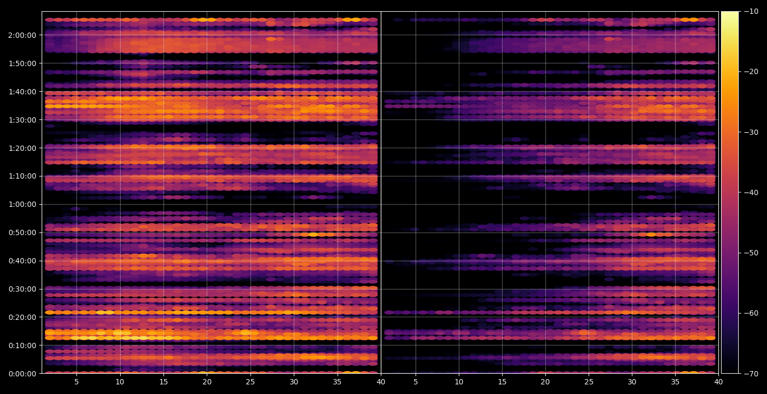Select x-axis label 40 ending the right panel
This screenshot has width=767, height=394.
coord(719,382)
